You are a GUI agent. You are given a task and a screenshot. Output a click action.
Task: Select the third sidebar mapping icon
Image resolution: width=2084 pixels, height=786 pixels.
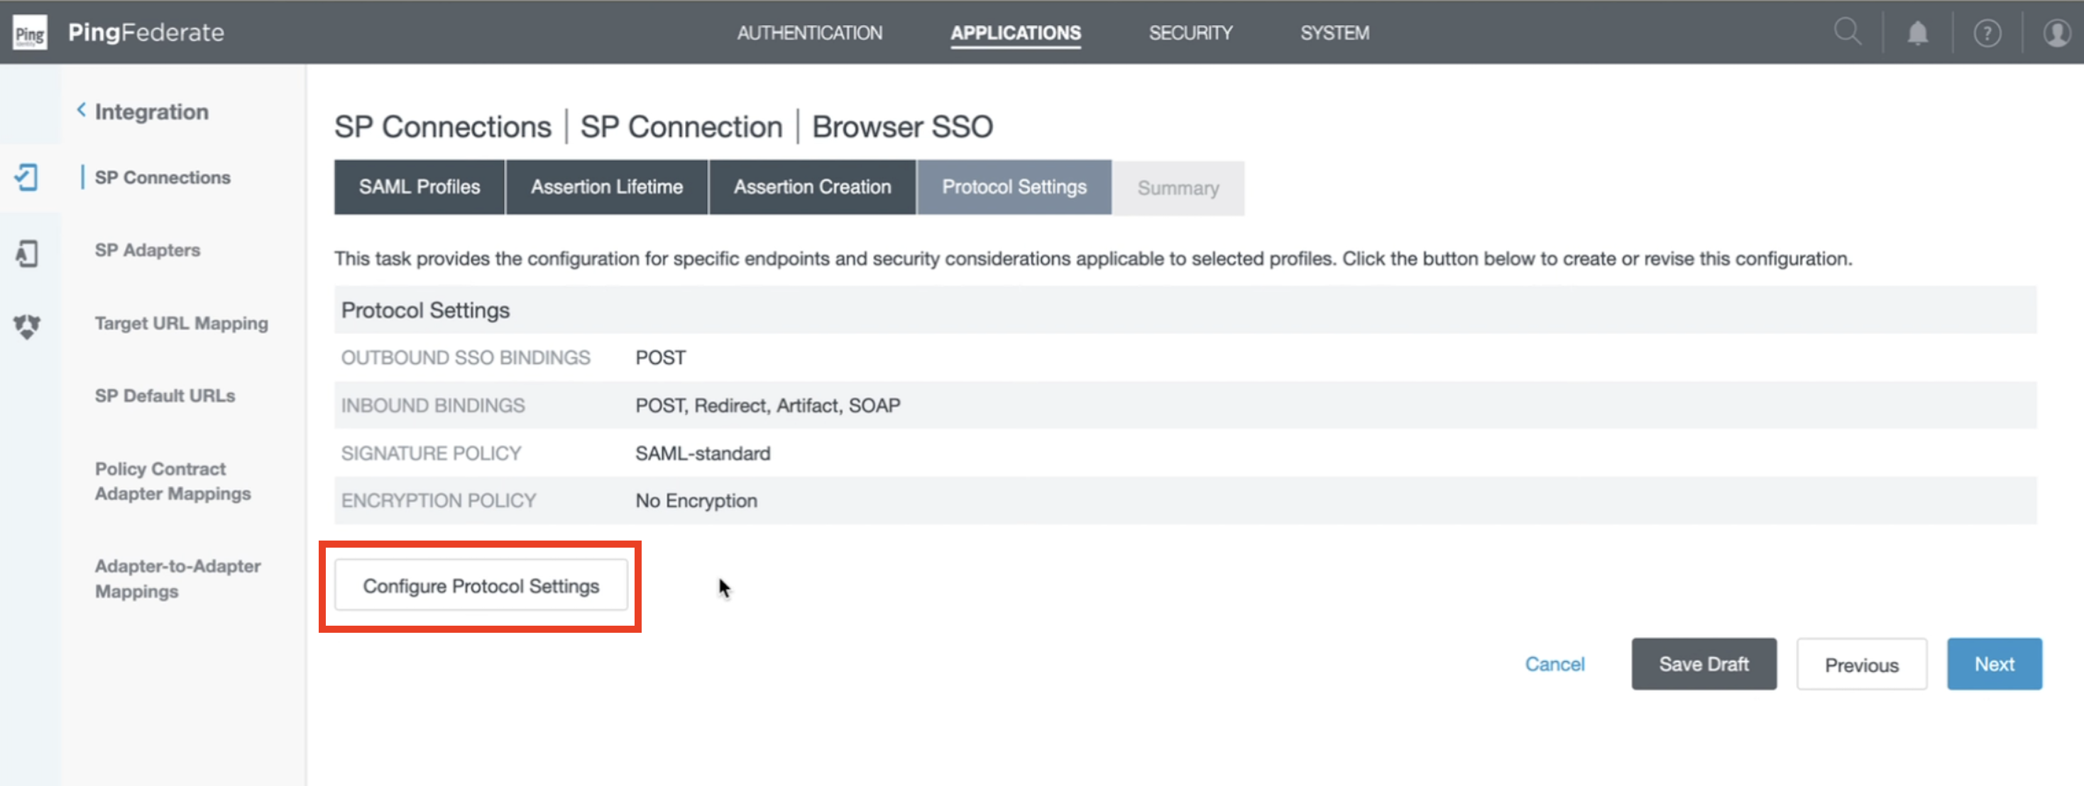coord(27,326)
